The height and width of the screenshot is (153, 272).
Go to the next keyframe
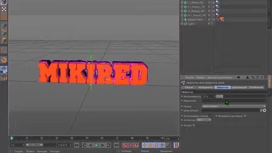click(x=108, y=145)
